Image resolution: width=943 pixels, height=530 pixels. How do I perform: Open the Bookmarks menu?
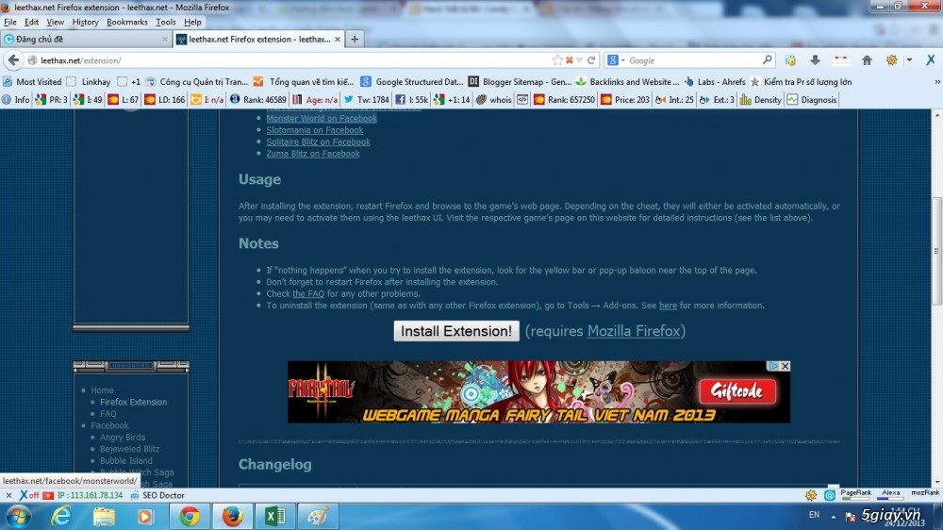pos(127,22)
